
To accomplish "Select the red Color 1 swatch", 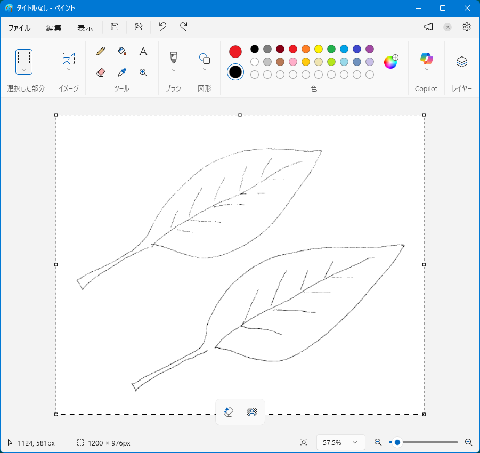I will tap(235, 52).
